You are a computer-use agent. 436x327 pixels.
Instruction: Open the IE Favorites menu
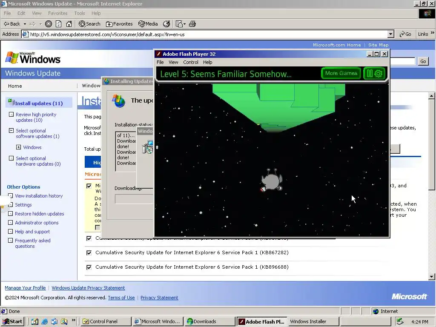(x=57, y=13)
